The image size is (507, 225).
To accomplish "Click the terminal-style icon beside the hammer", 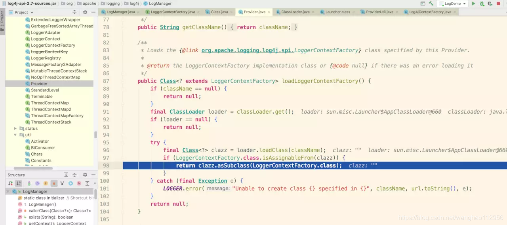I will (x=423, y=4).
